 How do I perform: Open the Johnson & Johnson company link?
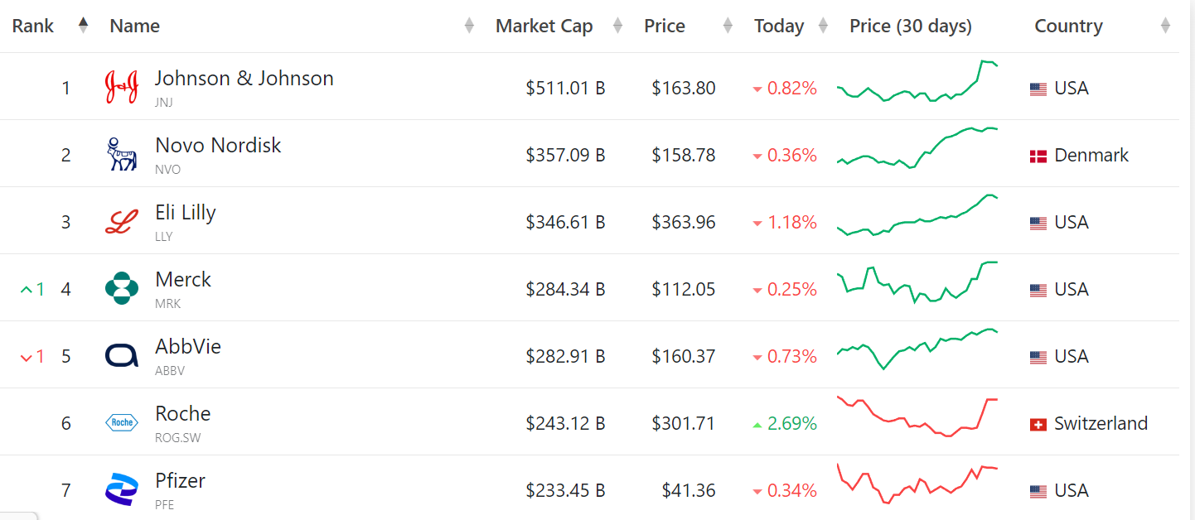point(244,79)
